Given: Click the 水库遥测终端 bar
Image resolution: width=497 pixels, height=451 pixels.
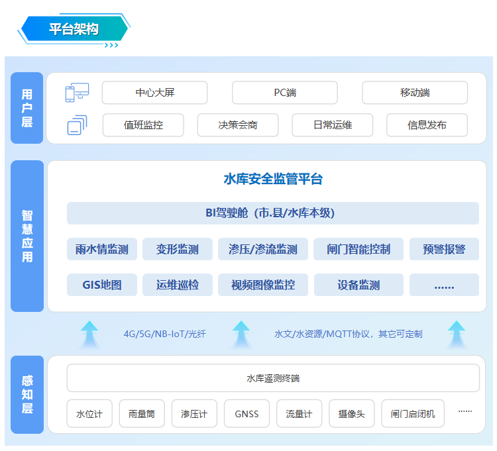Looking at the screenshot, I should pyautogui.click(x=272, y=378).
